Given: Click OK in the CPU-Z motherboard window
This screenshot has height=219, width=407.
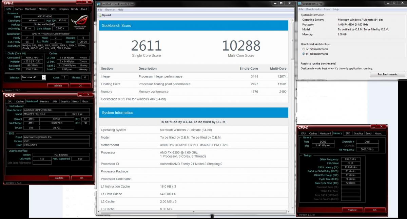Looking at the screenshot, I should (81, 178).
